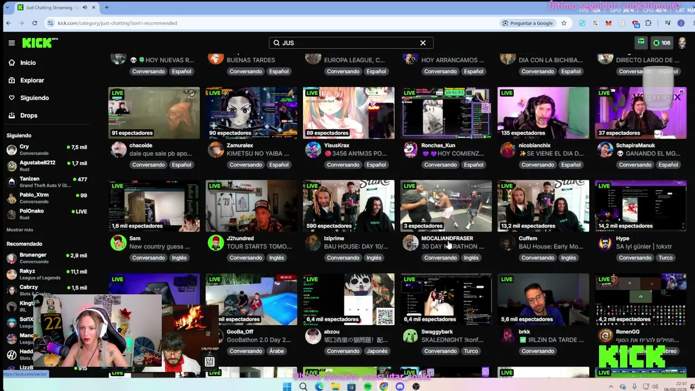Click YisusKrax channel name
Screen dimensions: 695x391
[x=337, y=146]
